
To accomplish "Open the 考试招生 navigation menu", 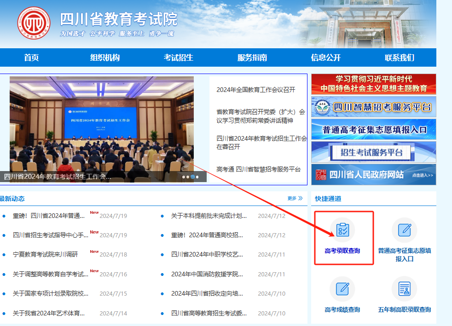I will click(x=178, y=57).
